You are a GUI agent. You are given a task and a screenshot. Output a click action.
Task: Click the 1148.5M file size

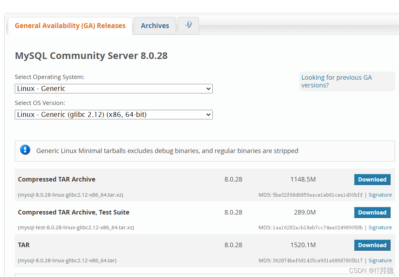point(303,179)
